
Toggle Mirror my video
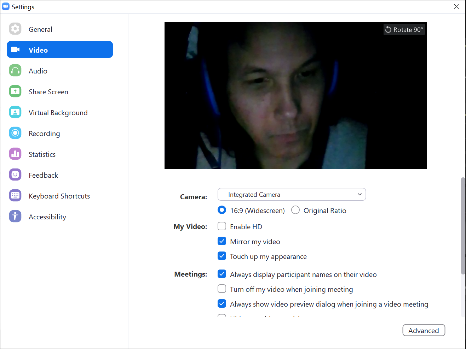[222, 241]
